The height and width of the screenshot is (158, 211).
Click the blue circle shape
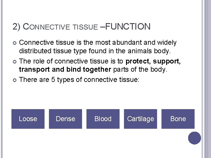[x=194, y=138]
